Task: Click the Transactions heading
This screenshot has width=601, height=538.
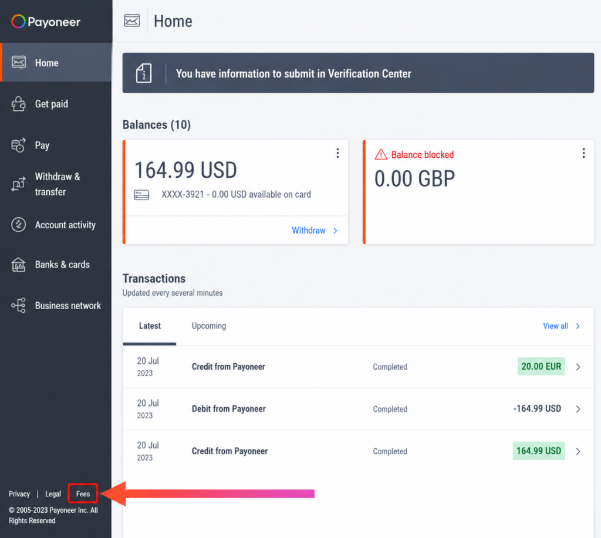Action: point(154,279)
